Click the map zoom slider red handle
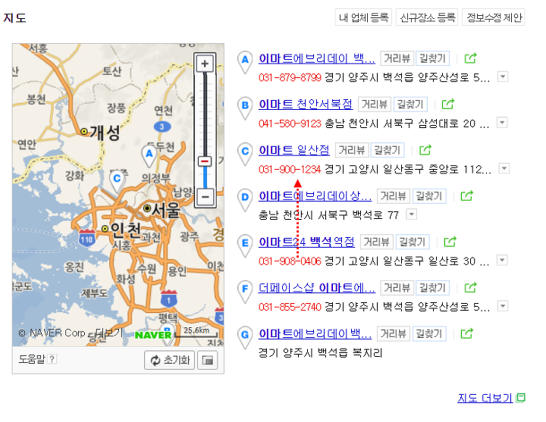The height and width of the screenshot is (422, 546). coord(205,161)
